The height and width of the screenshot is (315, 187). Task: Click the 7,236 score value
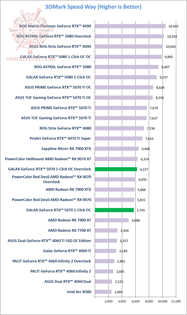point(151,128)
